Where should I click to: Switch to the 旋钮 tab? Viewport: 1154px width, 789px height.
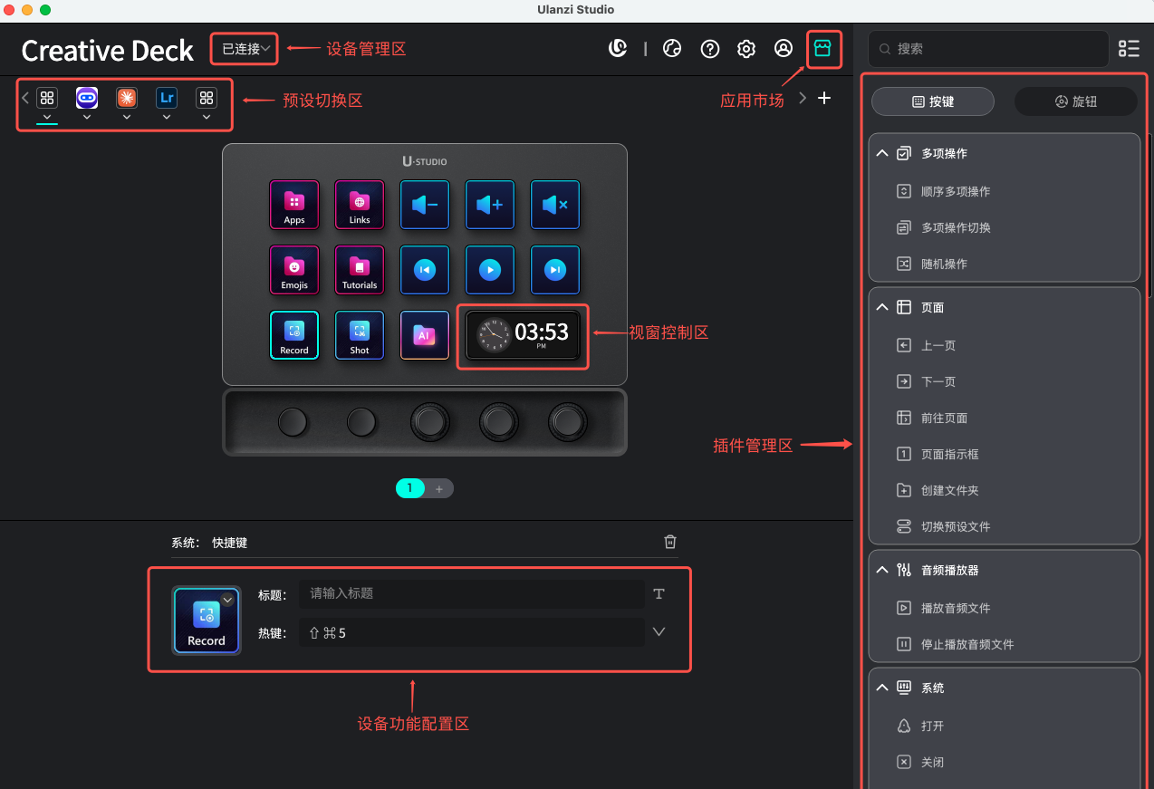(1076, 101)
